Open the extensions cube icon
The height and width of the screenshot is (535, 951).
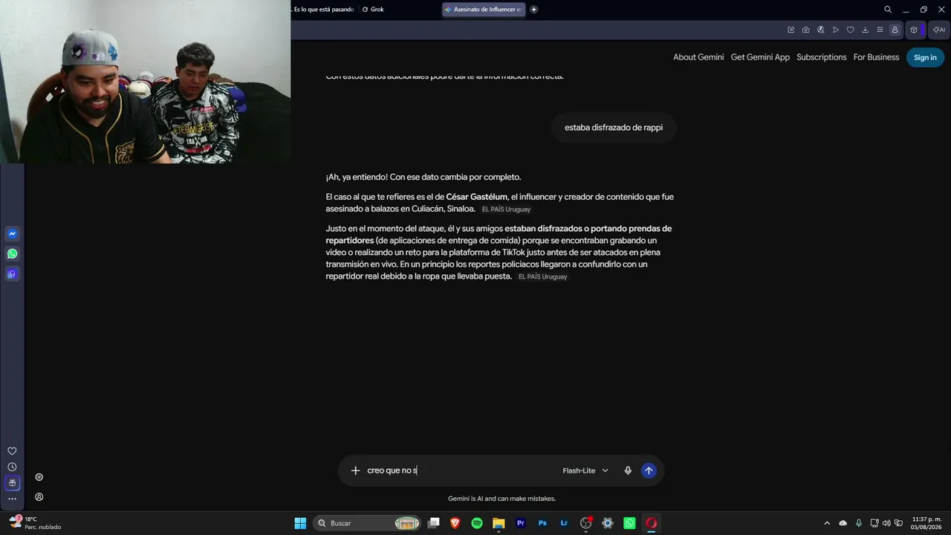coord(914,30)
